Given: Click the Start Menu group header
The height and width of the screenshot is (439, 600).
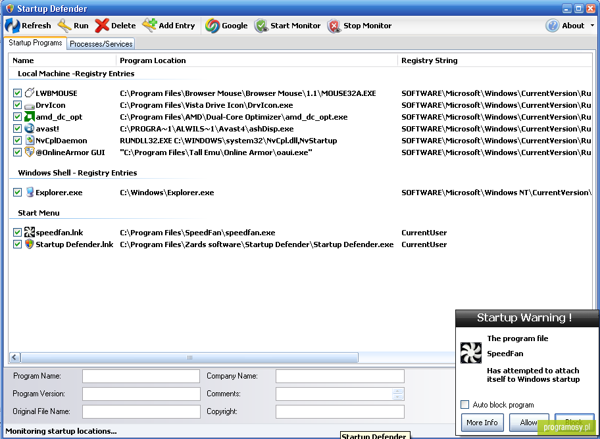Looking at the screenshot, I should point(39,213).
